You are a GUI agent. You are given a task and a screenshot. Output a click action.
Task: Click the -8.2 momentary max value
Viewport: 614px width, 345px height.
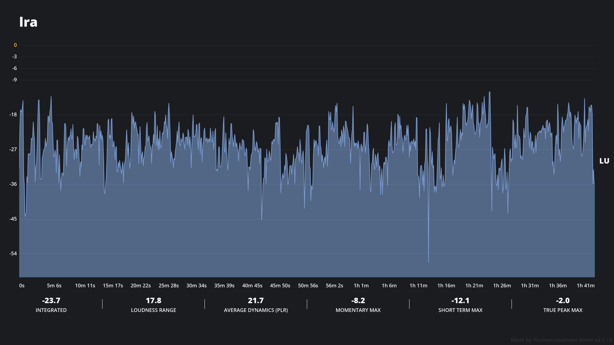coord(358,301)
